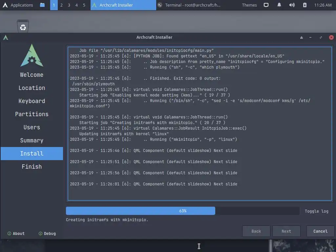Switch to workspace 1
Viewport: 336px width, 252px height.
(x=54, y=5)
